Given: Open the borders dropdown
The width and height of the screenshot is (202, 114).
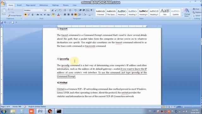Looking at the screenshot, I should click(x=92, y=15).
